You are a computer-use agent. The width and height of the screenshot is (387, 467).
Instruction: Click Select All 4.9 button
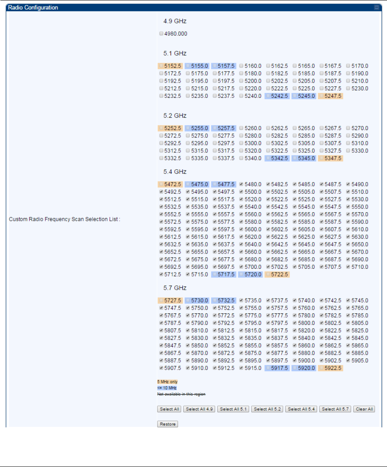pyautogui.click(x=199, y=409)
